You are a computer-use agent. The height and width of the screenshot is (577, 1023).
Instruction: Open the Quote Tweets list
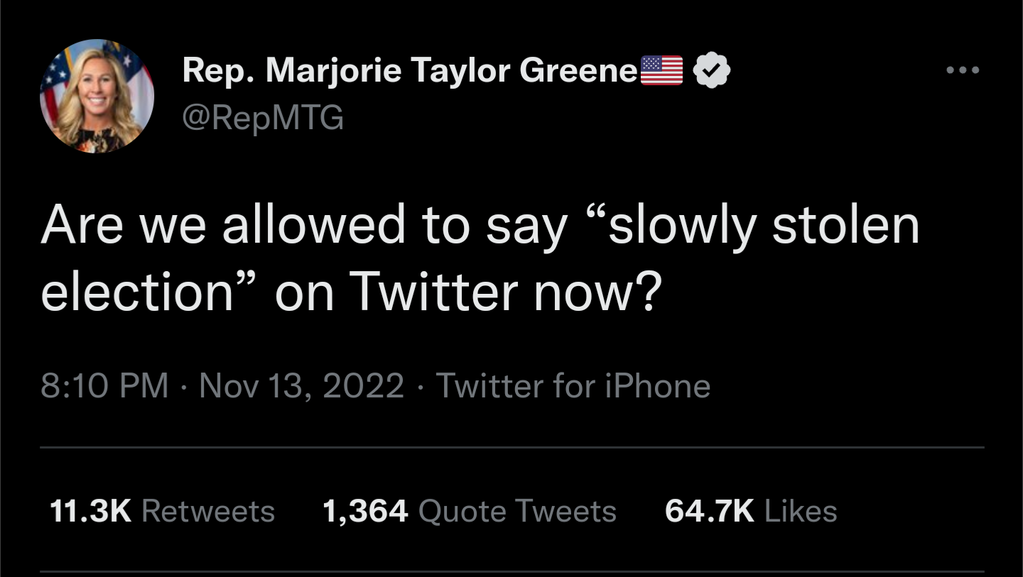pyautogui.click(x=517, y=511)
